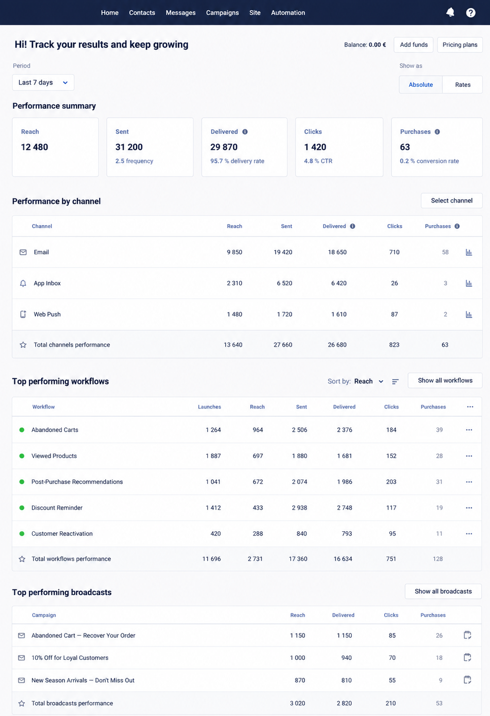
Task: Open the Last 7 days period dropdown
Action: pyautogui.click(x=43, y=82)
